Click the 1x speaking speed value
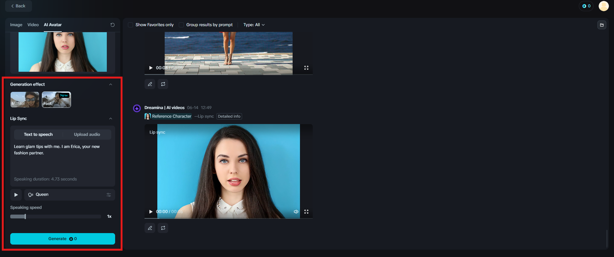This screenshot has width=614, height=257. (109, 217)
